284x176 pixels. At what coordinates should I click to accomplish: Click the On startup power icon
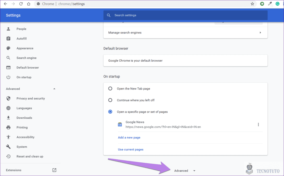[x=8, y=77]
